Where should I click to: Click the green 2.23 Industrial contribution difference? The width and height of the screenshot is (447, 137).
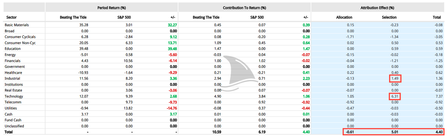pos(306,79)
